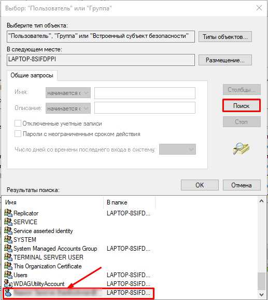
Task: Click the magnifier search animation icon
Action: (241, 148)
